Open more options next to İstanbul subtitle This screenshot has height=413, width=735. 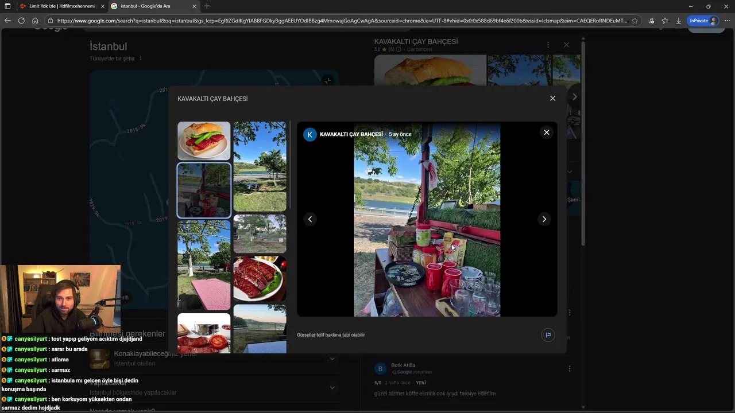tap(141, 58)
